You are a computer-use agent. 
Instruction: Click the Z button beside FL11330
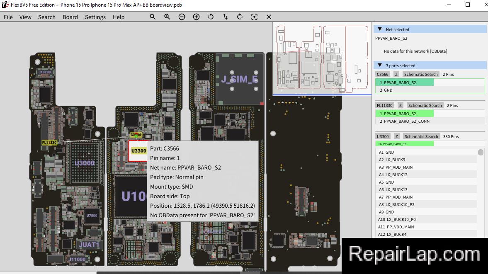point(401,105)
